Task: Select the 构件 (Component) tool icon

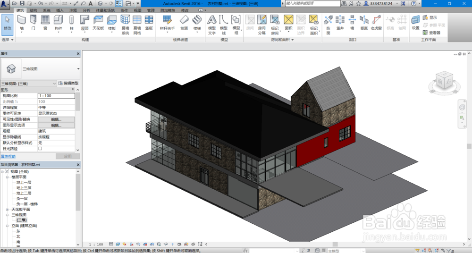Action: tap(58, 20)
